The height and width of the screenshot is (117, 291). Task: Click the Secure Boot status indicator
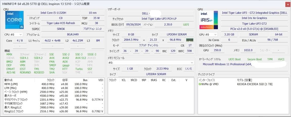pos(255,59)
